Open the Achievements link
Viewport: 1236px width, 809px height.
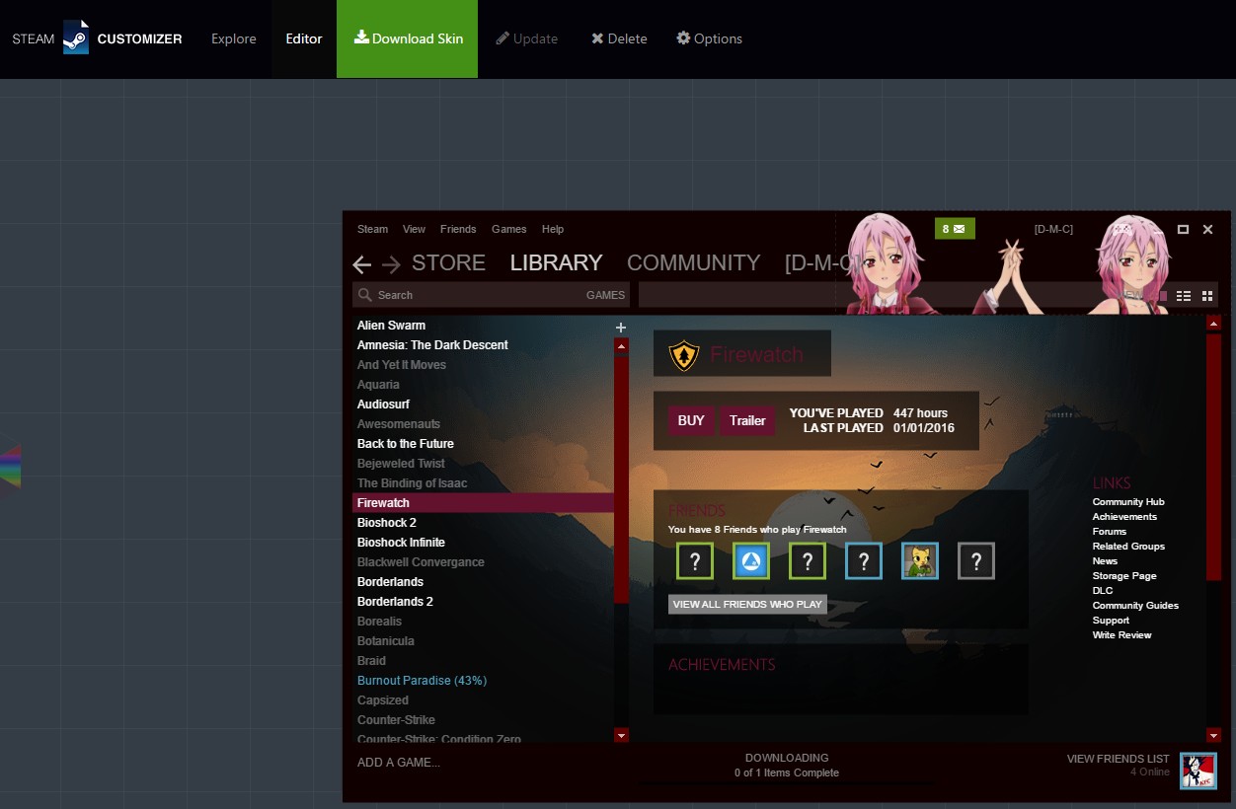coord(1124,517)
